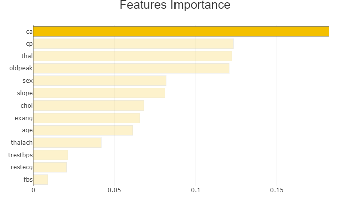350x201 pixels.
Task: Select the 'restecg' importance bar
Action: (x=50, y=167)
